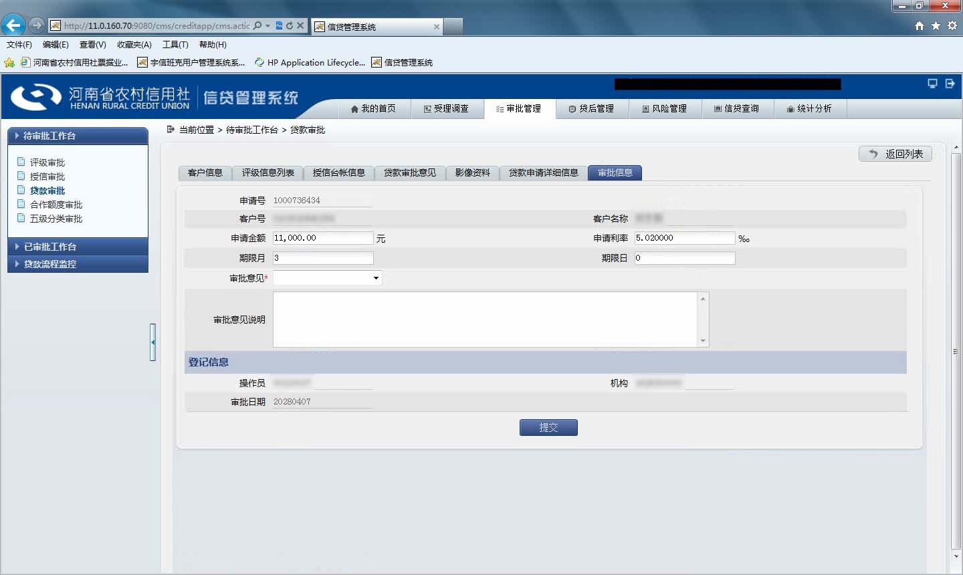Open the 受理调查 navigation tab
Image resolution: width=963 pixels, height=575 pixels.
[x=446, y=108]
